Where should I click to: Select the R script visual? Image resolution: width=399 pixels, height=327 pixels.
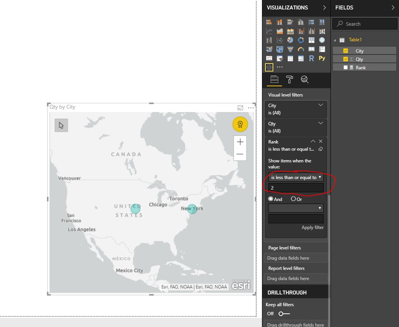[x=312, y=58]
